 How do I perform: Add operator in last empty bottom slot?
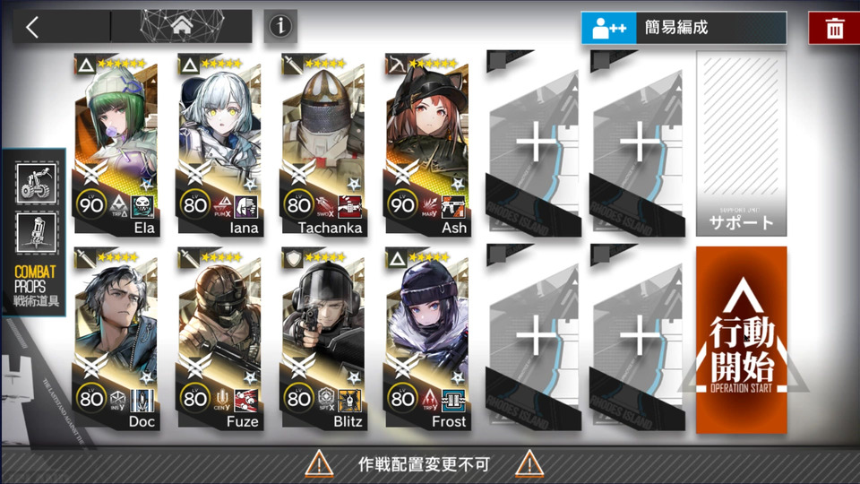coord(637,338)
